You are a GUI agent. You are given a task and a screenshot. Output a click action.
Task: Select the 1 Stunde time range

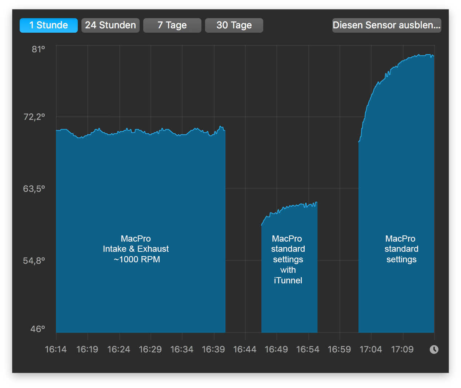[49, 25]
